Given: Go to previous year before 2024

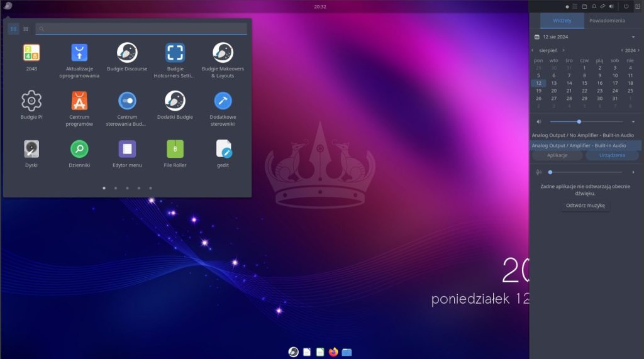Looking at the screenshot, I should pyautogui.click(x=622, y=50).
